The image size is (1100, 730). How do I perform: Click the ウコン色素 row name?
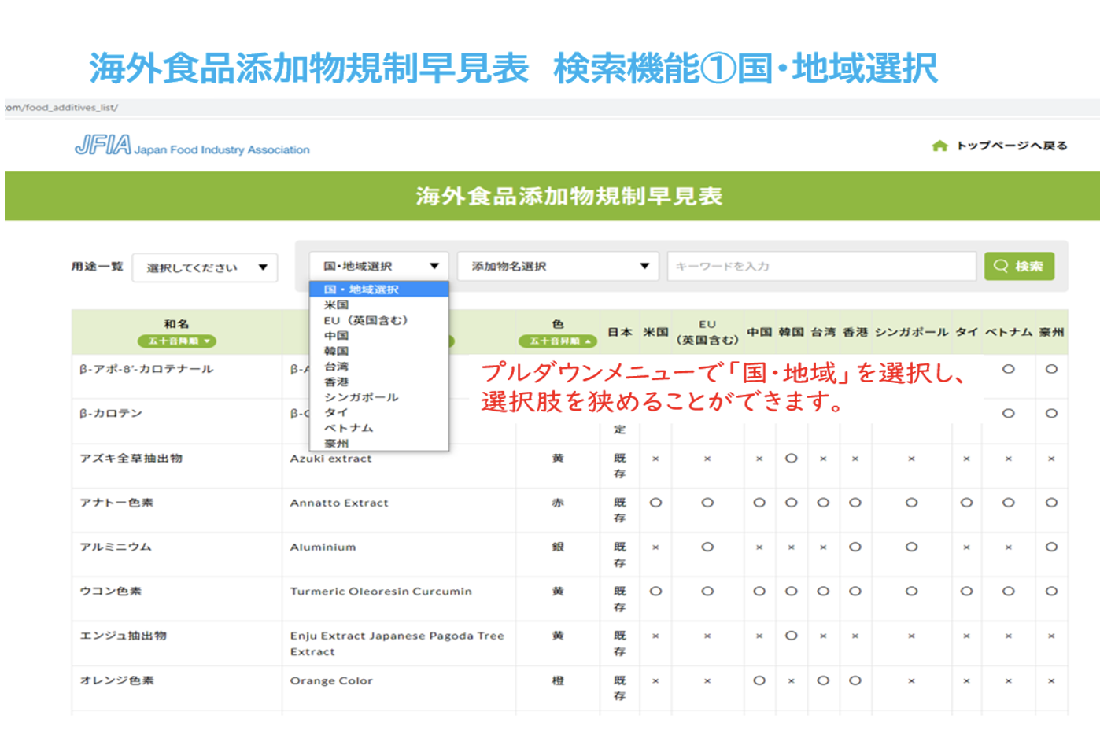click(110, 591)
